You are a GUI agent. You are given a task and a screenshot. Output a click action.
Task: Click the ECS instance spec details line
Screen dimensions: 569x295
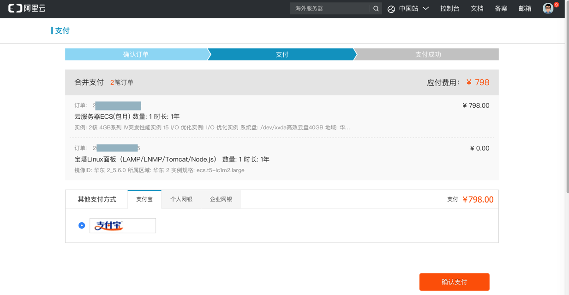(x=212, y=127)
